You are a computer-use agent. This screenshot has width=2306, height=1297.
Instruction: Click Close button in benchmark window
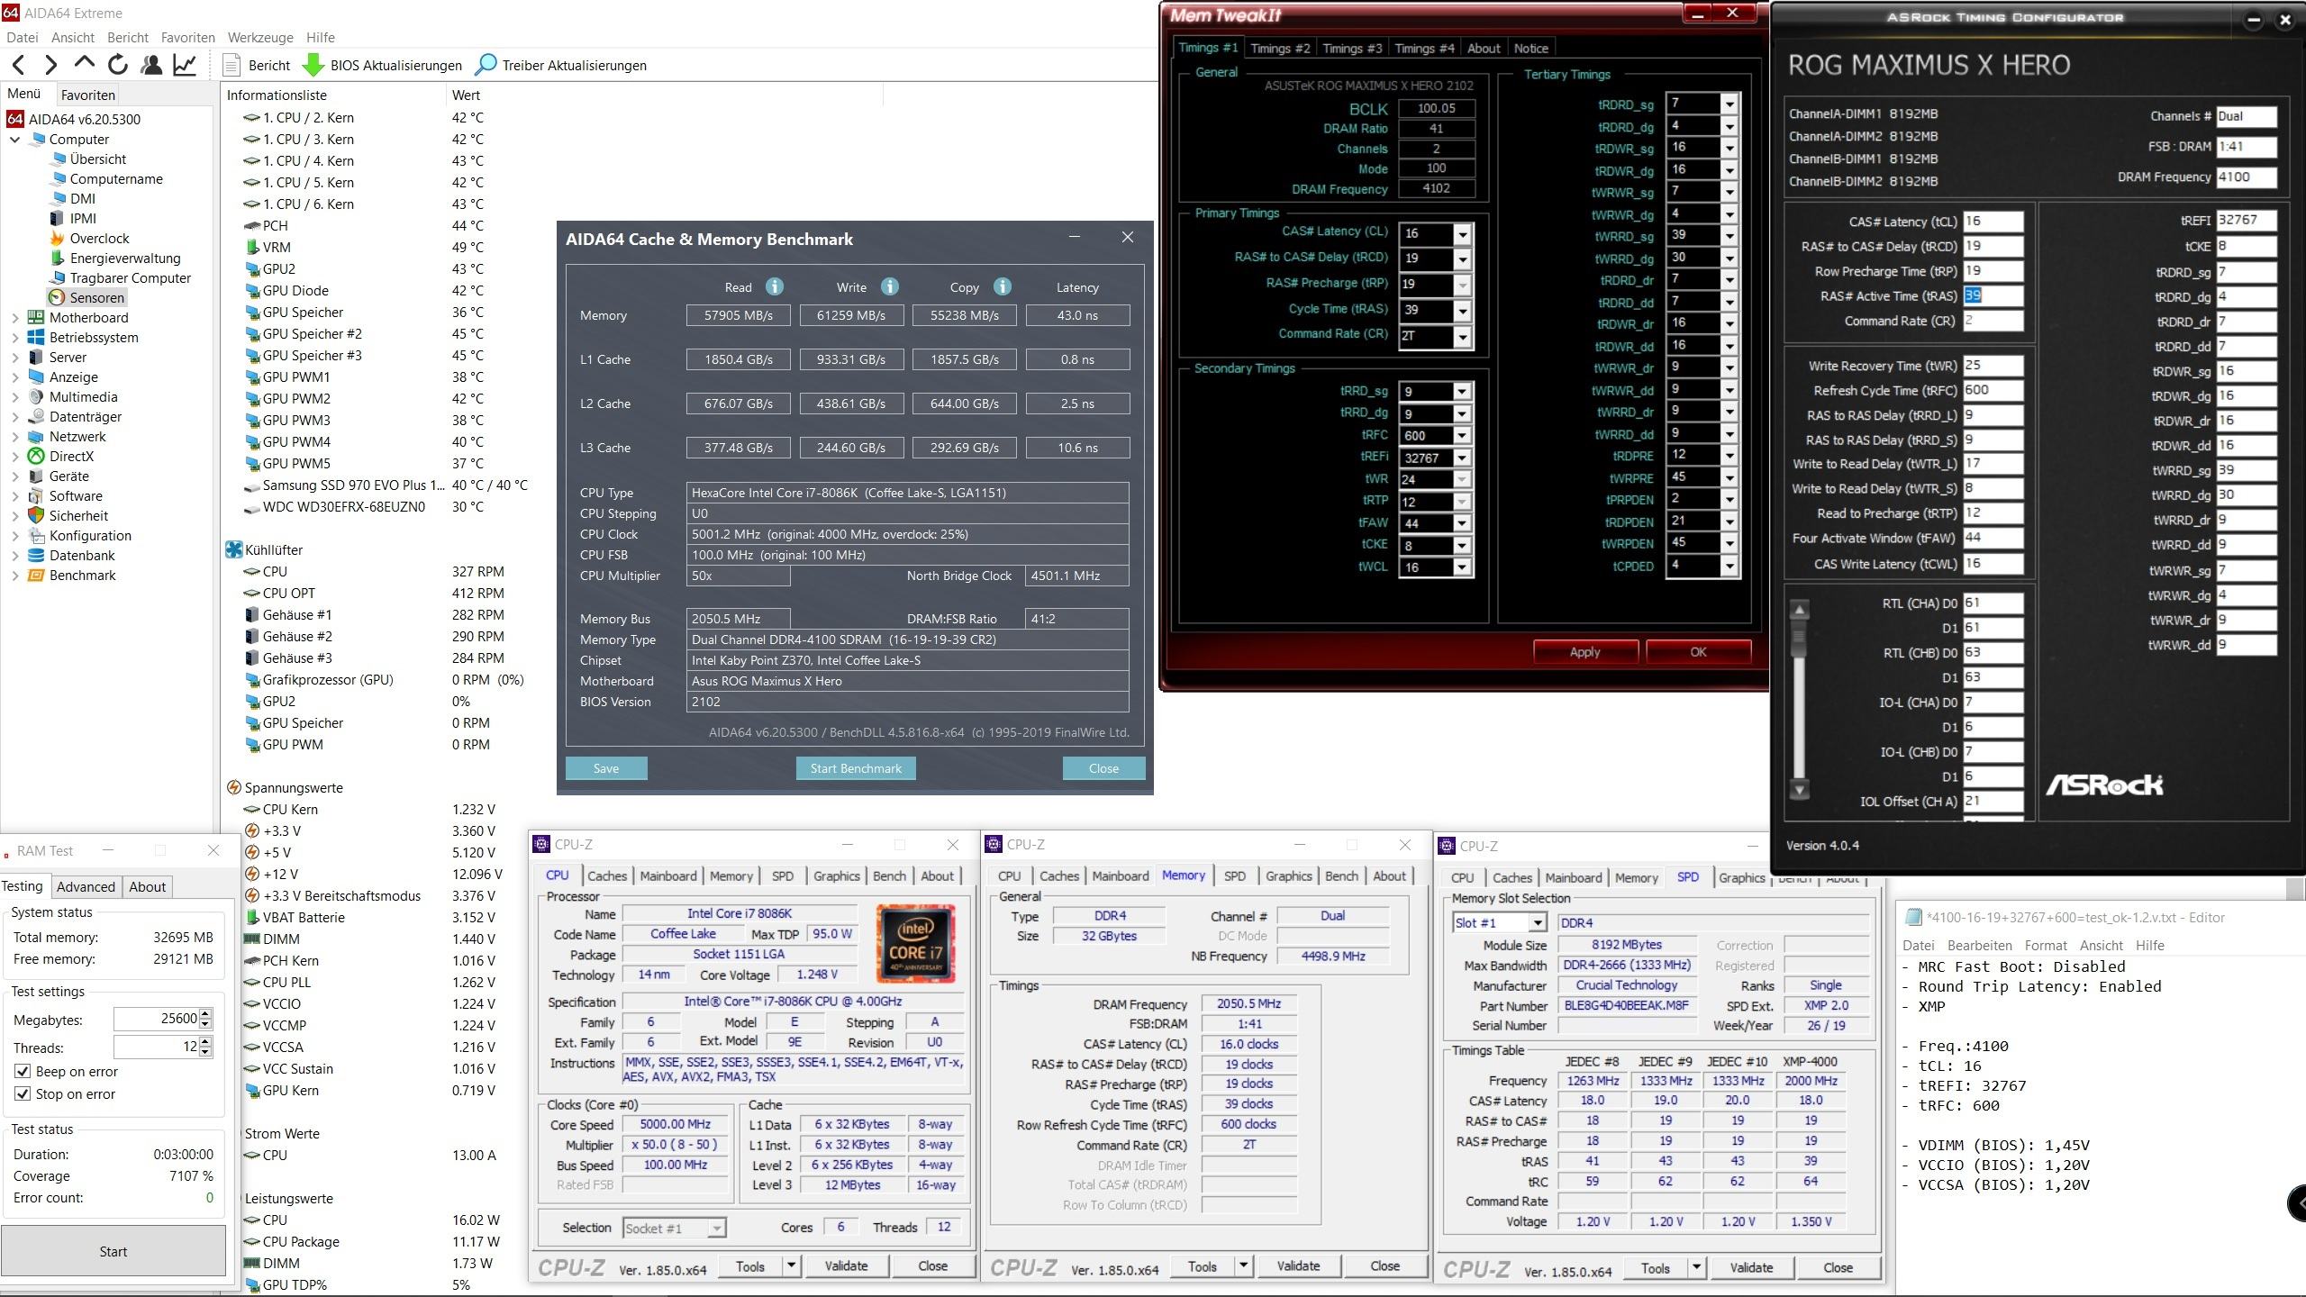click(1103, 768)
